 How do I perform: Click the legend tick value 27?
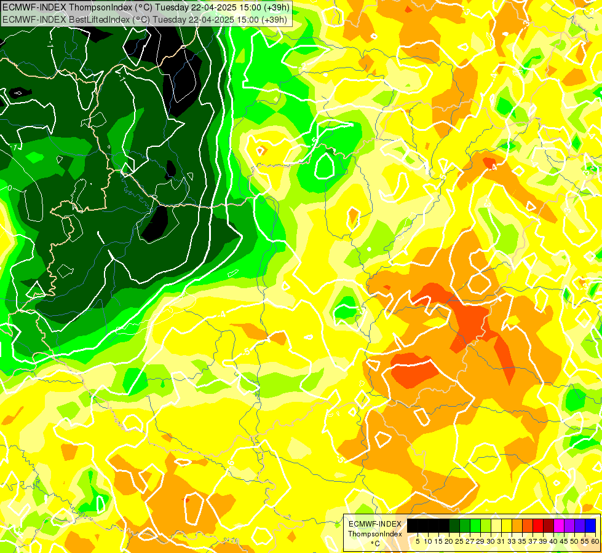tap(470, 541)
